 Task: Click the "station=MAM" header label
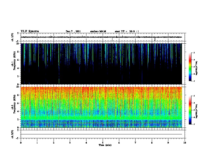click(98, 31)
